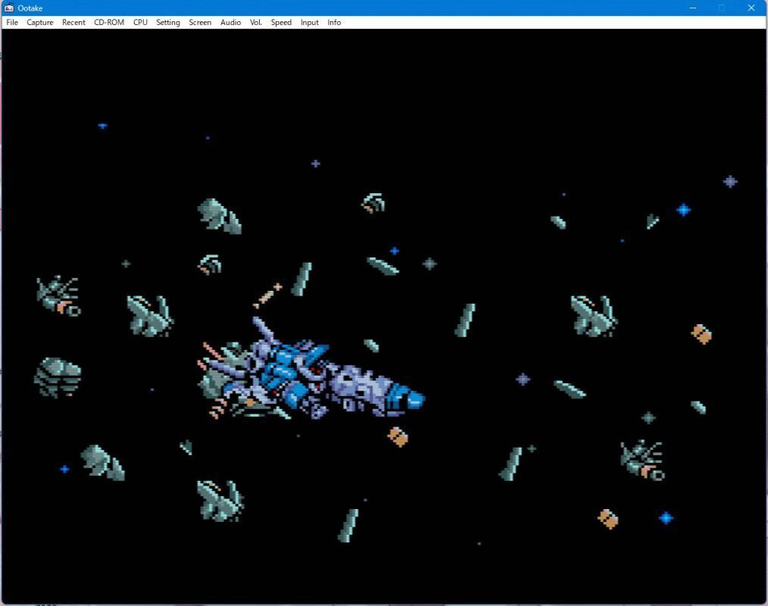Viewport: 768px width, 606px height.
Task: Open the Setting menu
Action: coord(168,23)
